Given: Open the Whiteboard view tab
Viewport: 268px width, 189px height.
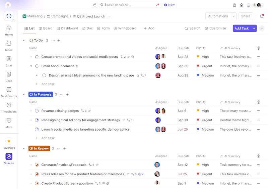Looking at the screenshot, I should (x=125, y=28).
